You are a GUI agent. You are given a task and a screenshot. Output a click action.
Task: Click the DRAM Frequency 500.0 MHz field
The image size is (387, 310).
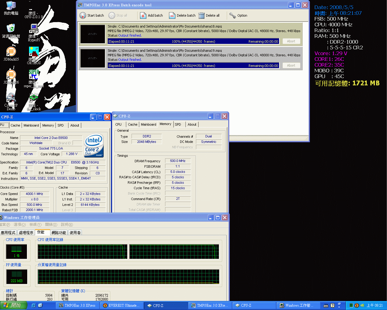178,161
